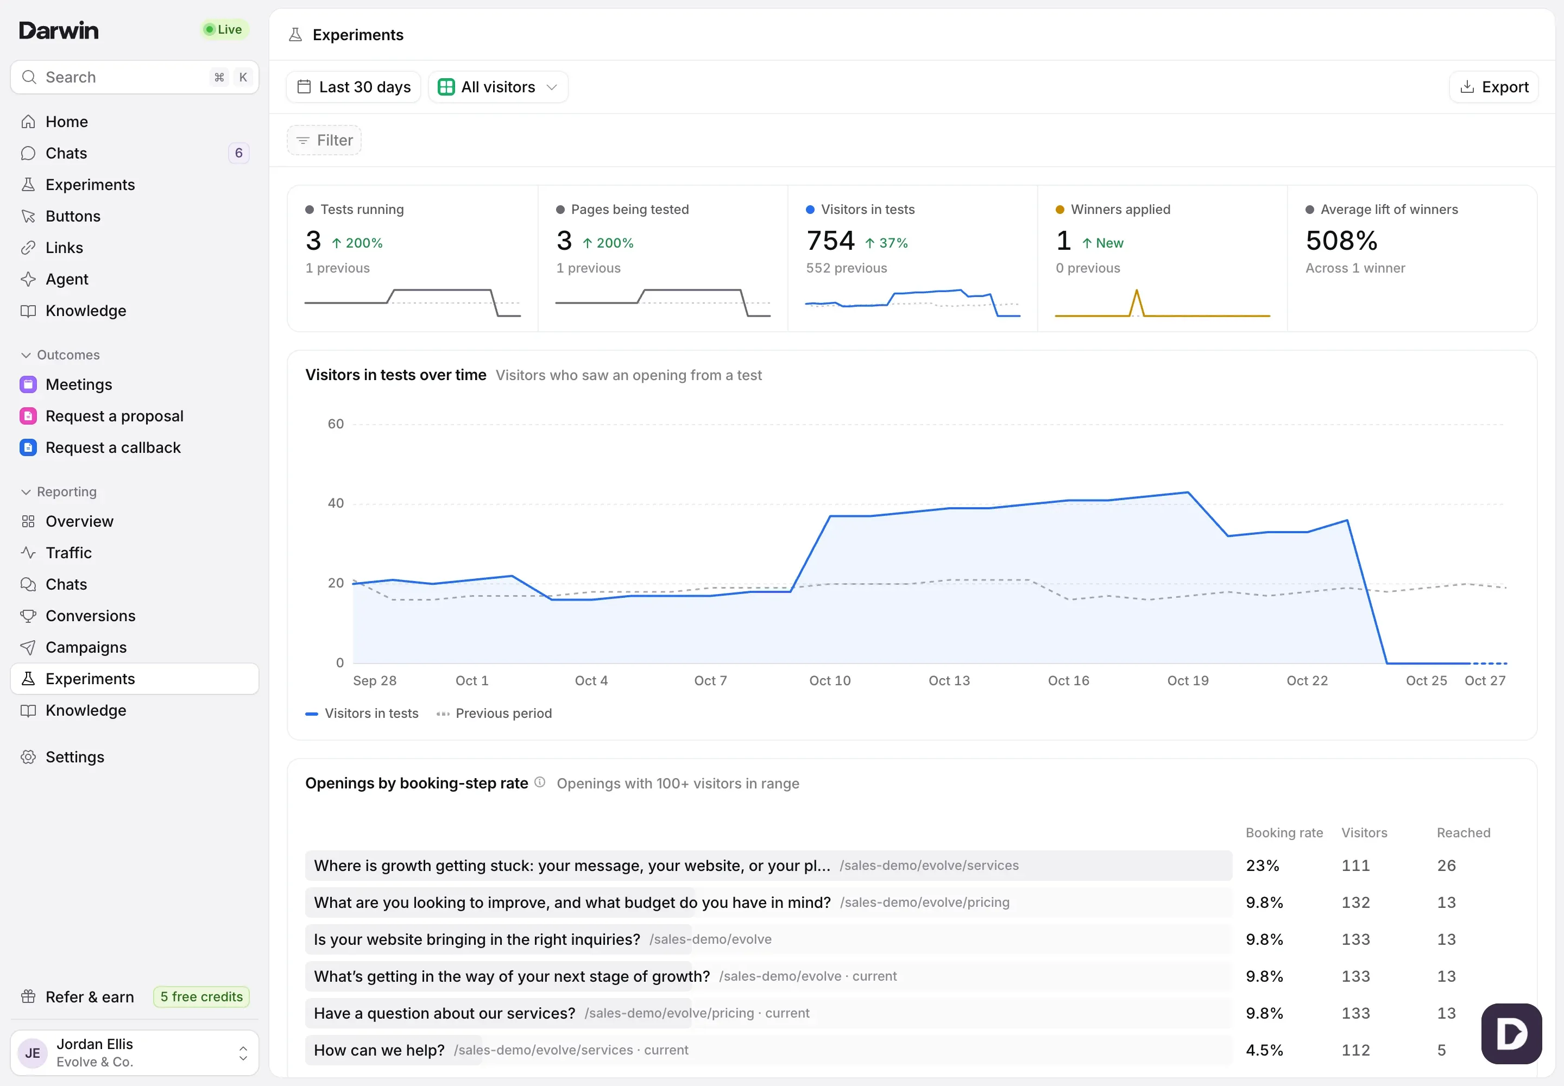This screenshot has width=1564, height=1086.
Task: Open the Darwin chat widget button
Action: point(1511,1034)
